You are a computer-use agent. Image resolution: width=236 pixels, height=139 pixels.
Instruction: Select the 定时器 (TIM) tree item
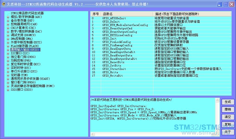(x=19, y=75)
